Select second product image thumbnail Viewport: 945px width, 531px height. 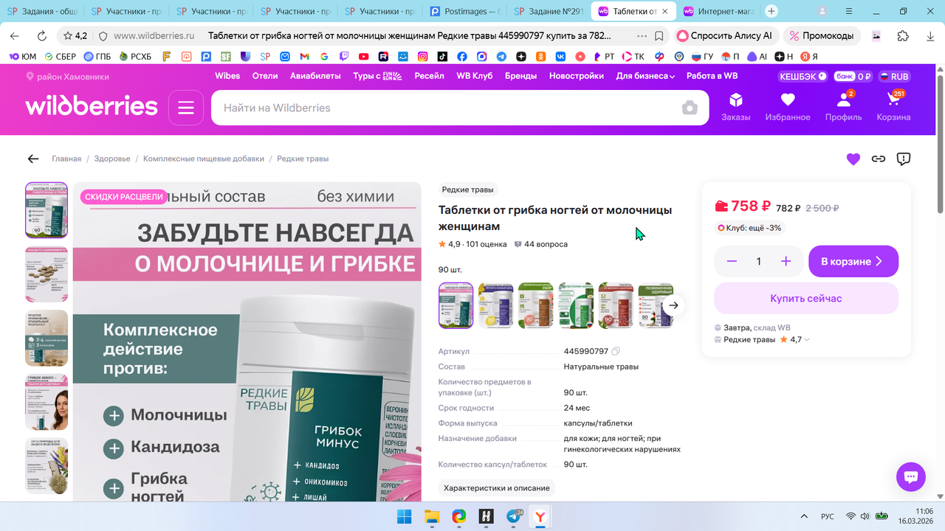coord(47,274)
